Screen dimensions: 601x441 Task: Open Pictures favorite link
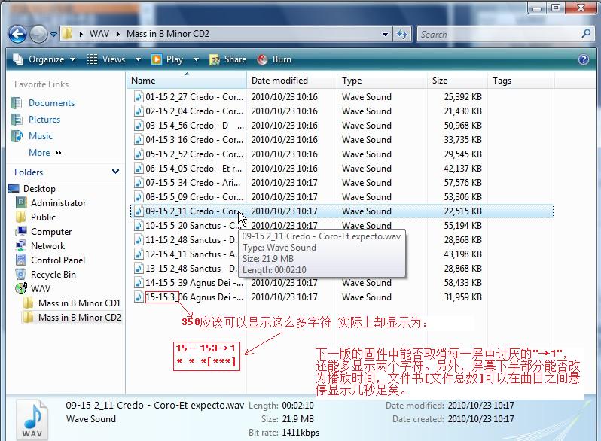pyautogui.click(x=44, y=120)
